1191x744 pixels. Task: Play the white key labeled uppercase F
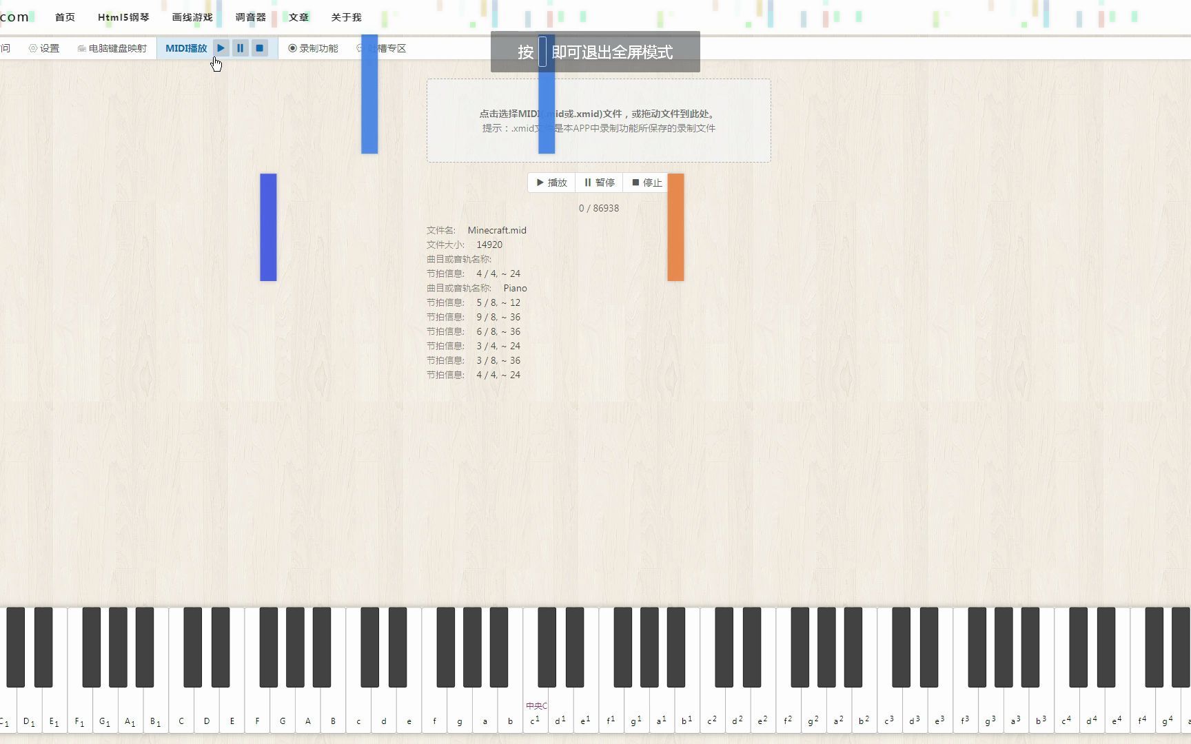257,710
